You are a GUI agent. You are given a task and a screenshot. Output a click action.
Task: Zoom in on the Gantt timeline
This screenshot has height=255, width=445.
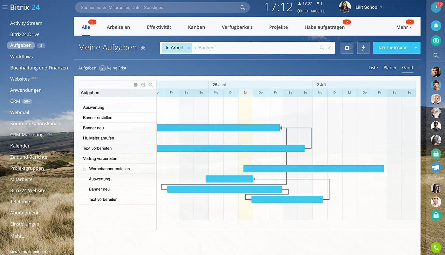click(x=143, y=85)
